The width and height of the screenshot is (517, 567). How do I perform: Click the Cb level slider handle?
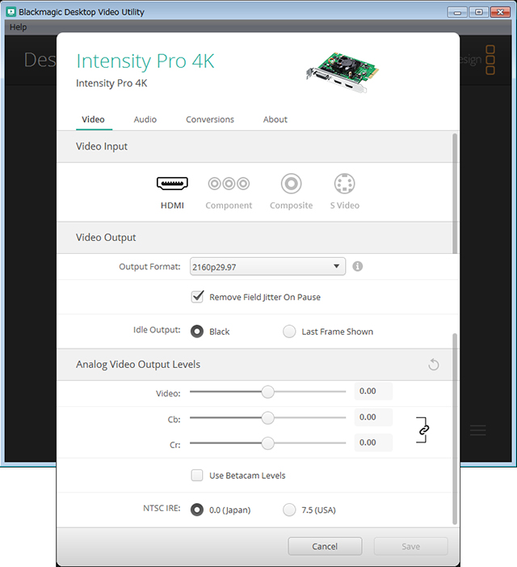click(268, 417)
